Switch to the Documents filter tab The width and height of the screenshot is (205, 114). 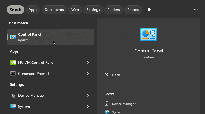pos(54,10)
